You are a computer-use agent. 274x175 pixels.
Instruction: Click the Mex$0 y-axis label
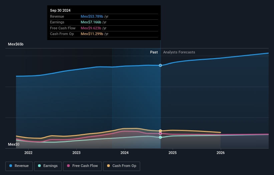pos(14,144)
